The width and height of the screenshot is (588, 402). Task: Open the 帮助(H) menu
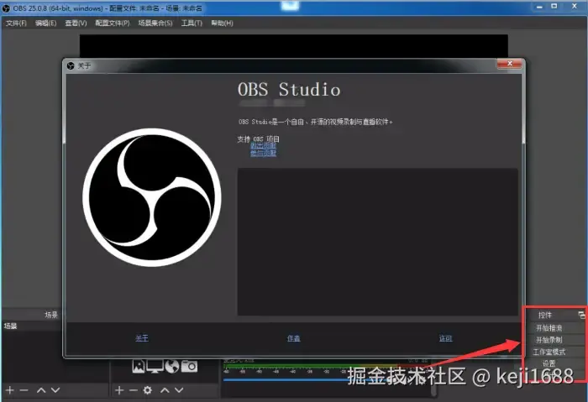[222, 23]
